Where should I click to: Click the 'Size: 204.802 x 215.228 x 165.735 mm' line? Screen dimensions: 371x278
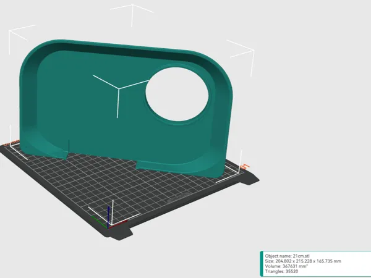click(303, 261)
